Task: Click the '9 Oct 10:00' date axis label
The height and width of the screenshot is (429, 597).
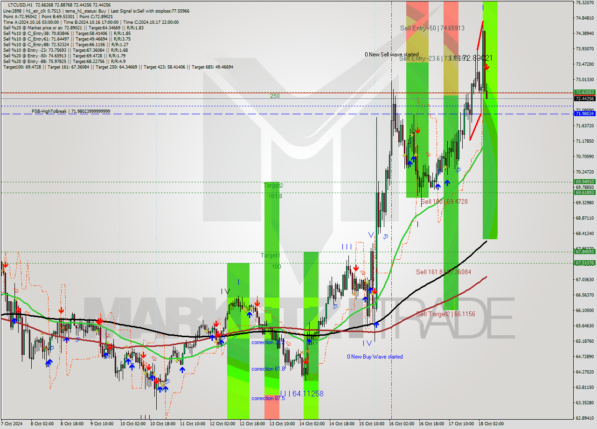Action: 102,424
